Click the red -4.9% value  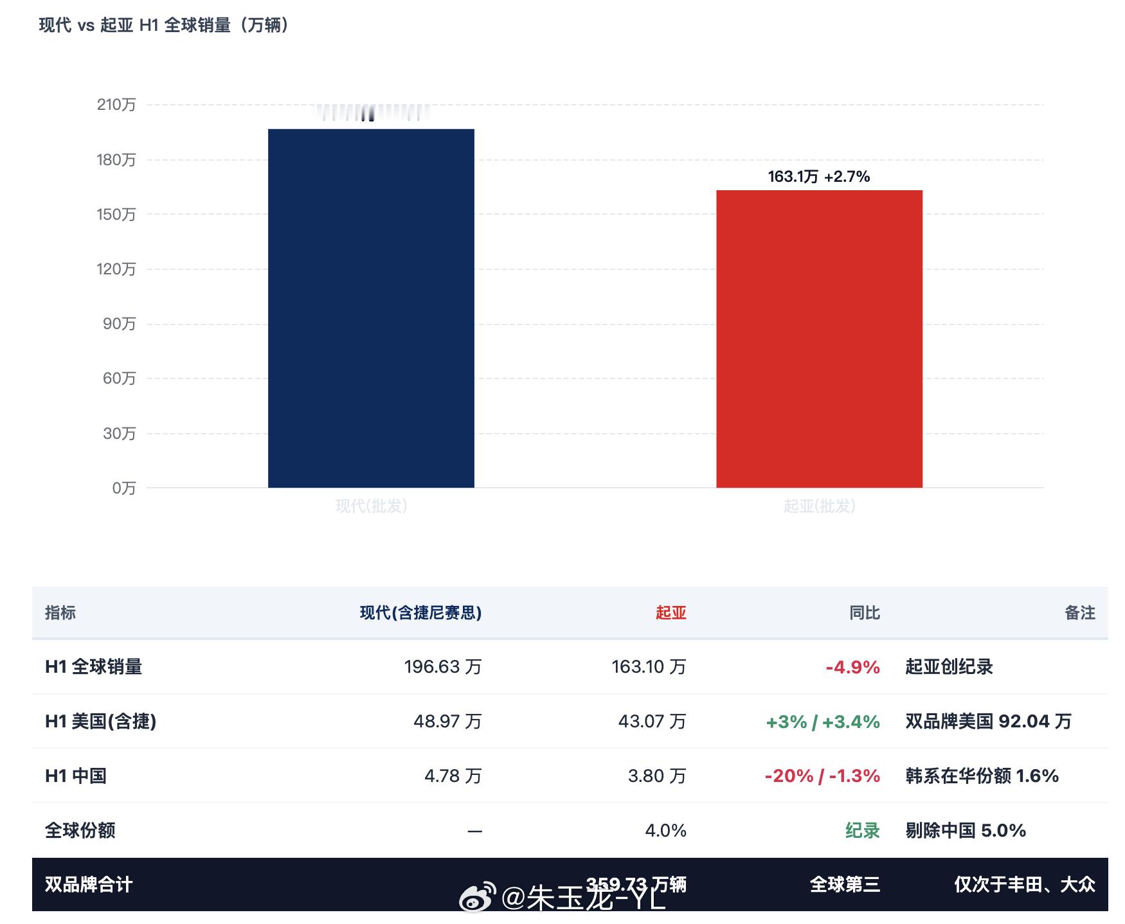pyautogui.click(x=853, y=667)
